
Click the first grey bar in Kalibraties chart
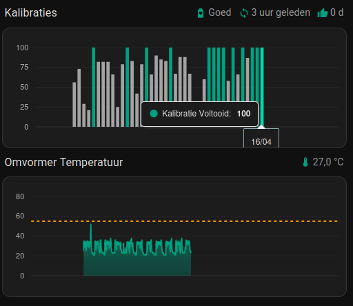[x=74, y=105]
